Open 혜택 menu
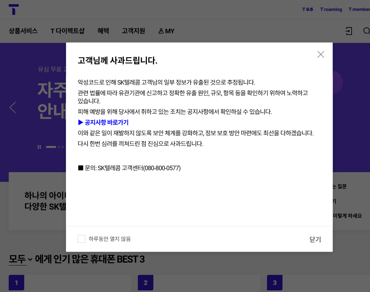Screen dimensions: 370x292 pyautogui.click(x=103, y=31)
